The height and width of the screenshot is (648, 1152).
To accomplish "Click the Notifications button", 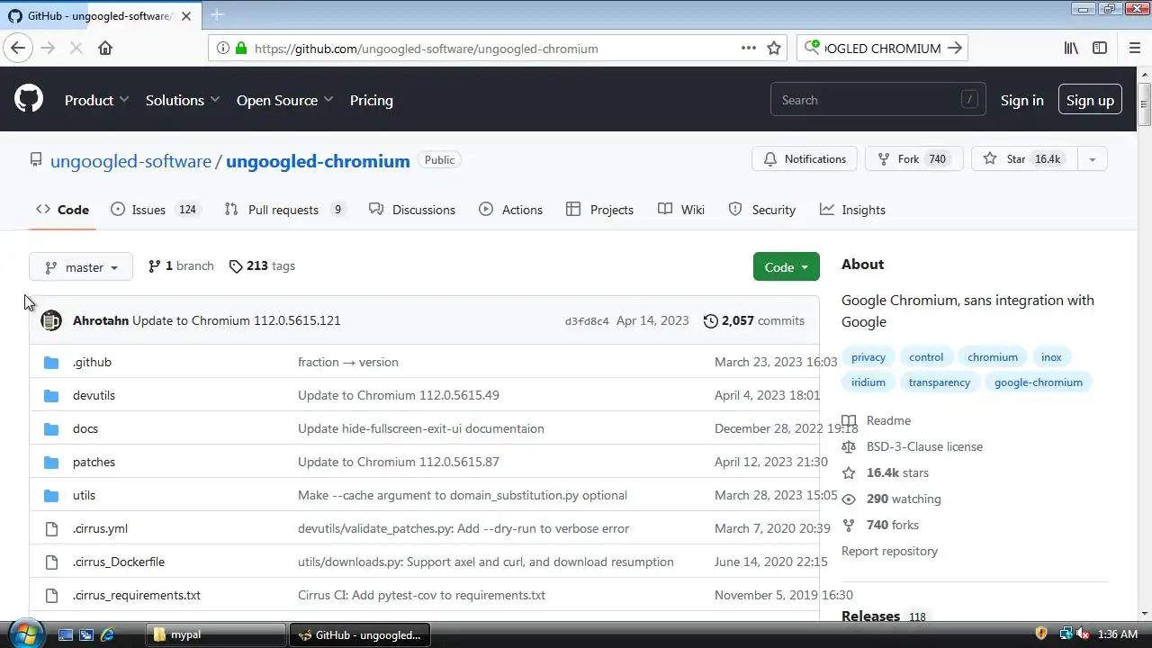I will (x=805, y=159).
